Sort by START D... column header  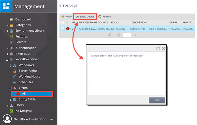click(x=188, y=23)
